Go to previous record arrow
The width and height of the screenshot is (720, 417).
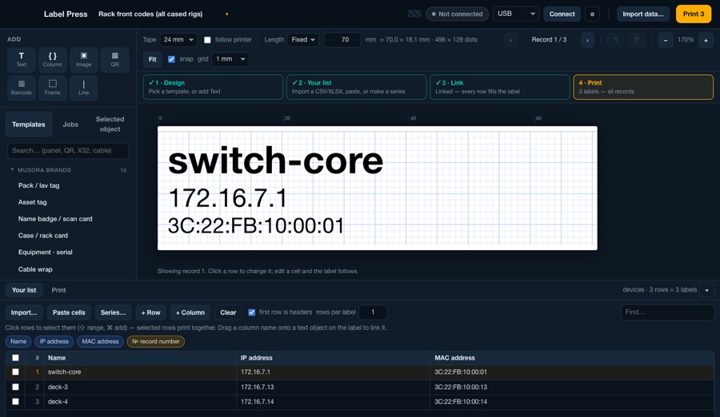pyautogui.click(x=511, y=41)
